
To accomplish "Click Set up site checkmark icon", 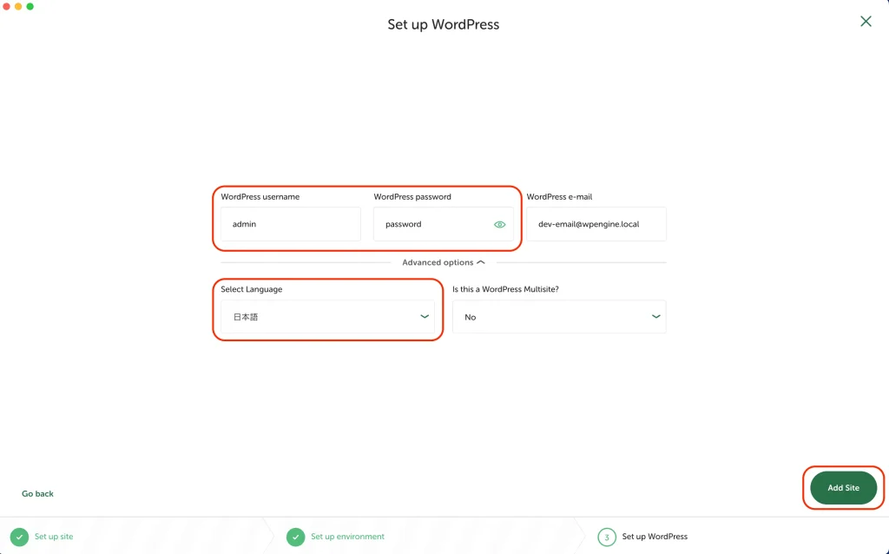I will tap(19, 537).
